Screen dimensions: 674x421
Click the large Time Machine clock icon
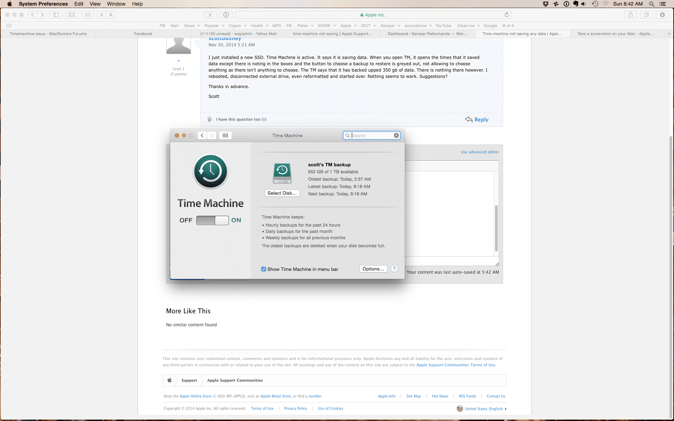[211, 172]
